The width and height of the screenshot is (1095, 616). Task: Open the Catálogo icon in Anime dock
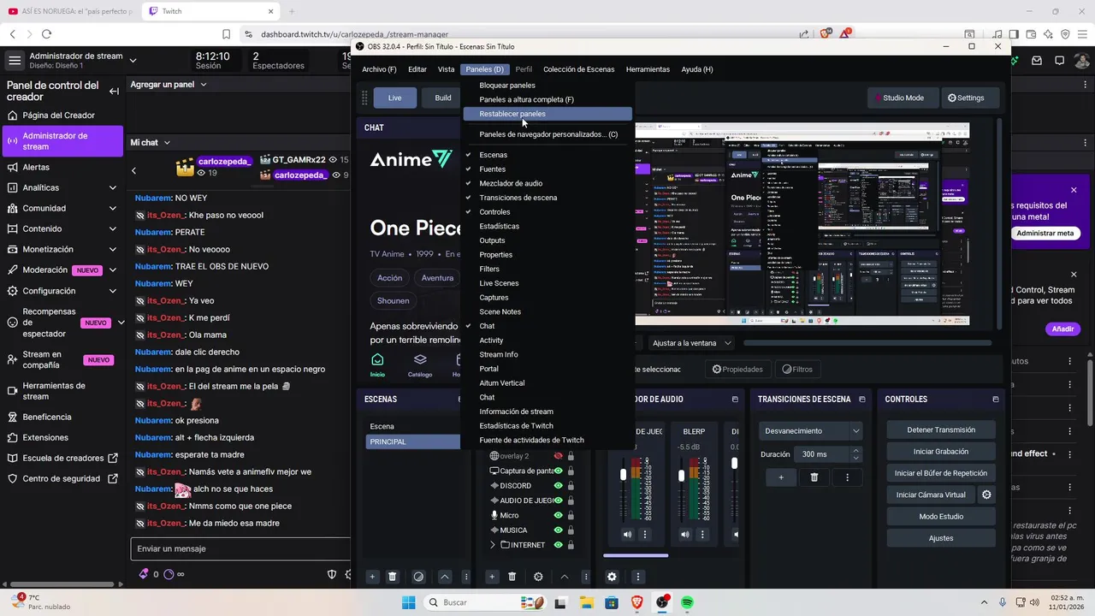point(419,364)
